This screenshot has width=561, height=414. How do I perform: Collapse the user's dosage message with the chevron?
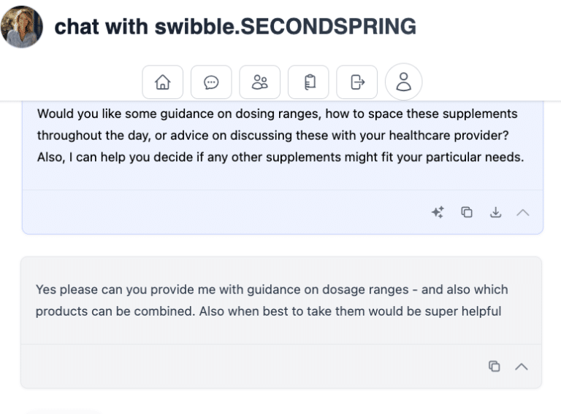[522, 366]
